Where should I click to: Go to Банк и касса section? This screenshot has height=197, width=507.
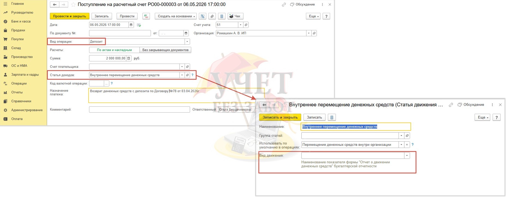pos(21,22)
